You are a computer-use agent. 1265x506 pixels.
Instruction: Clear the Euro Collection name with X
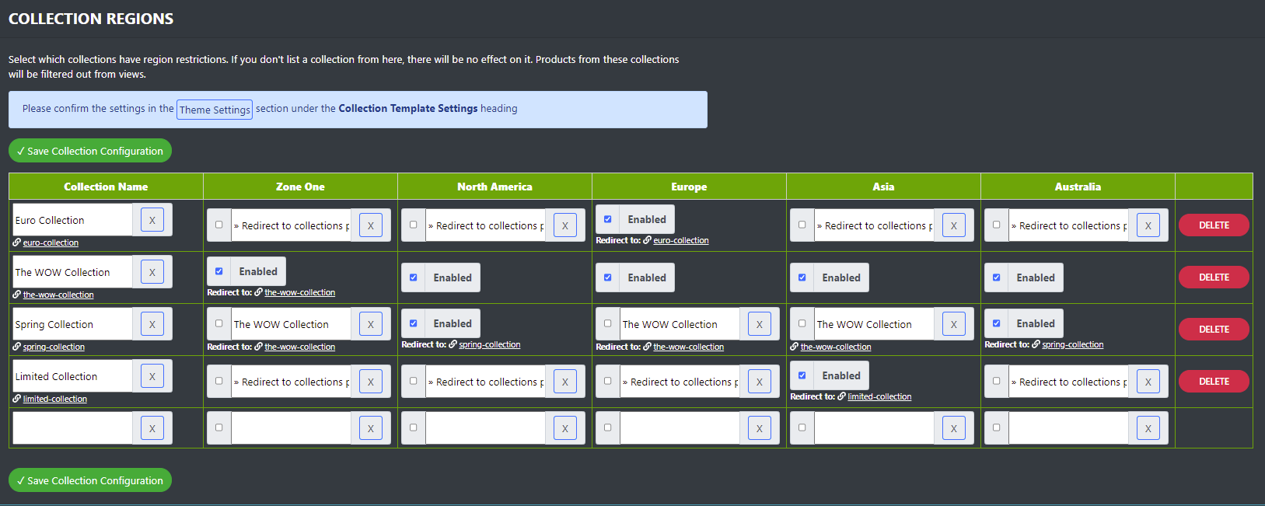coord(152,220)
